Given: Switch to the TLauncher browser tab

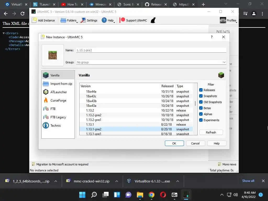Looking at the screenshot, I should pos(44,4).
